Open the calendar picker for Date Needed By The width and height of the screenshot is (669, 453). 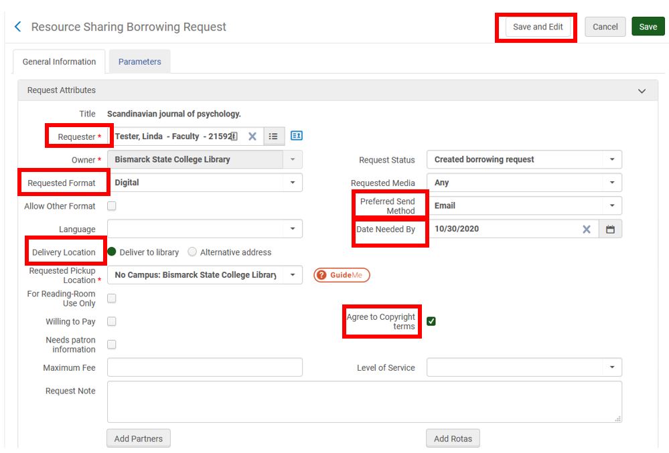[611, 228]
